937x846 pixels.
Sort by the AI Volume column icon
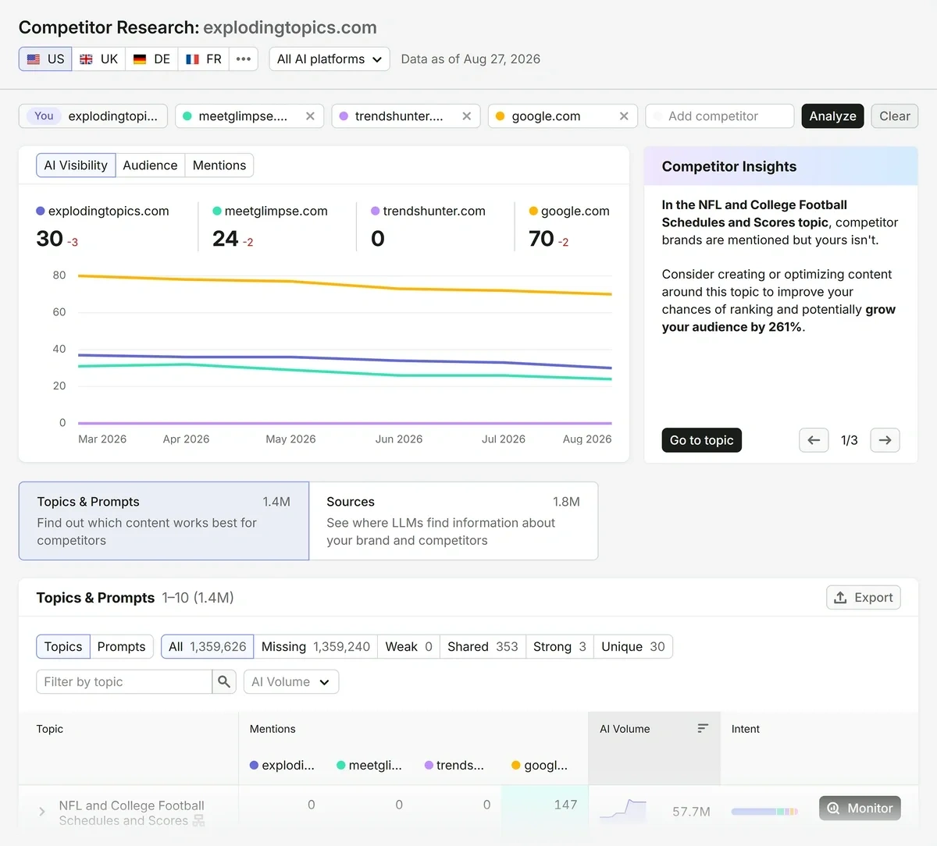click(x=703, y=728)
